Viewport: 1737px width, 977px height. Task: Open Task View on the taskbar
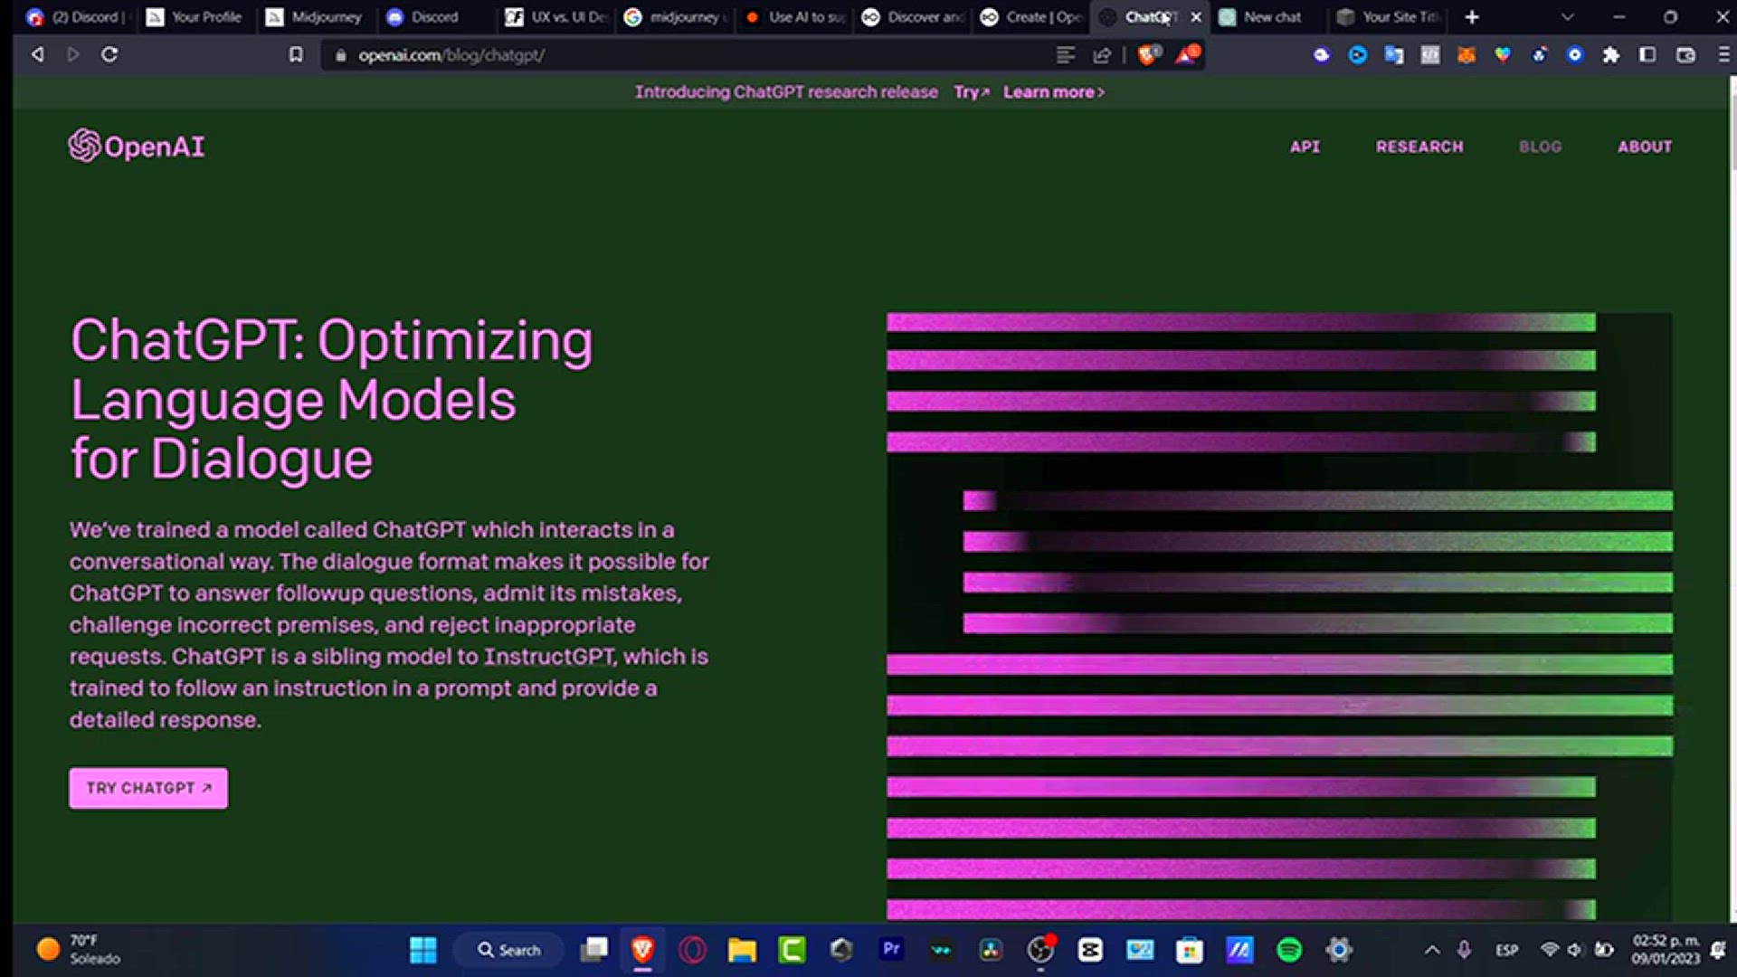[594, 950]
